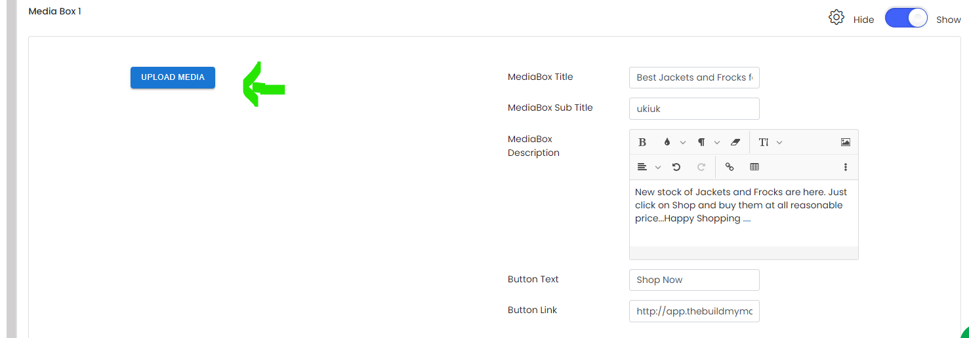Image resolution: width=969 pixels, height=338 pixels.
Task: Expand the text color dropdown arrow
Action: (683, 142)
